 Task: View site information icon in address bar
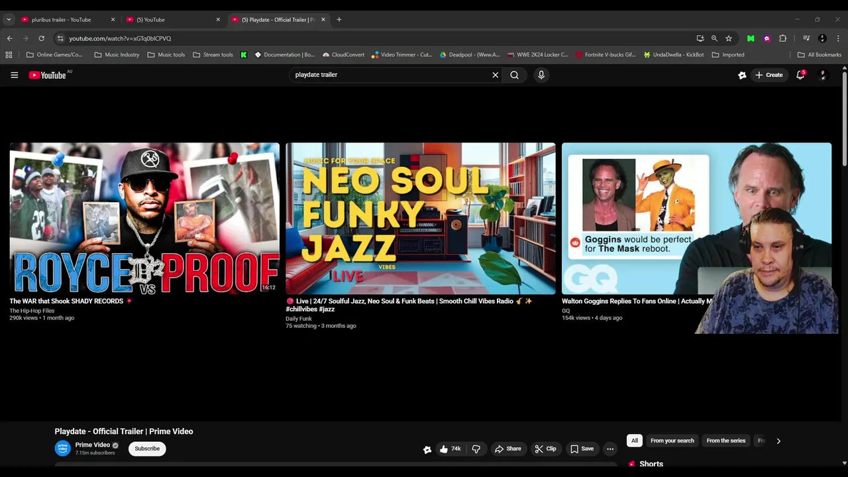click(60, 38)
